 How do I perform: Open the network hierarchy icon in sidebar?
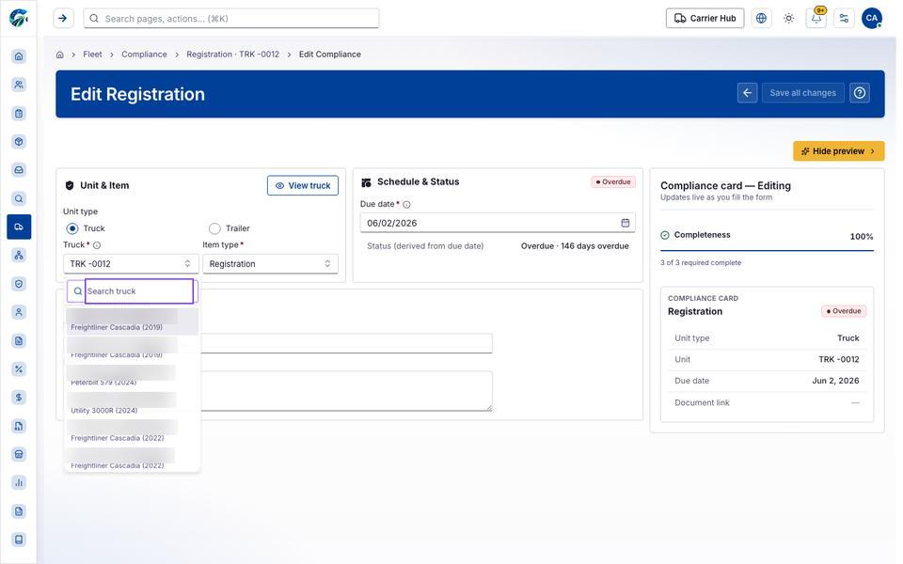coord(19,255)
